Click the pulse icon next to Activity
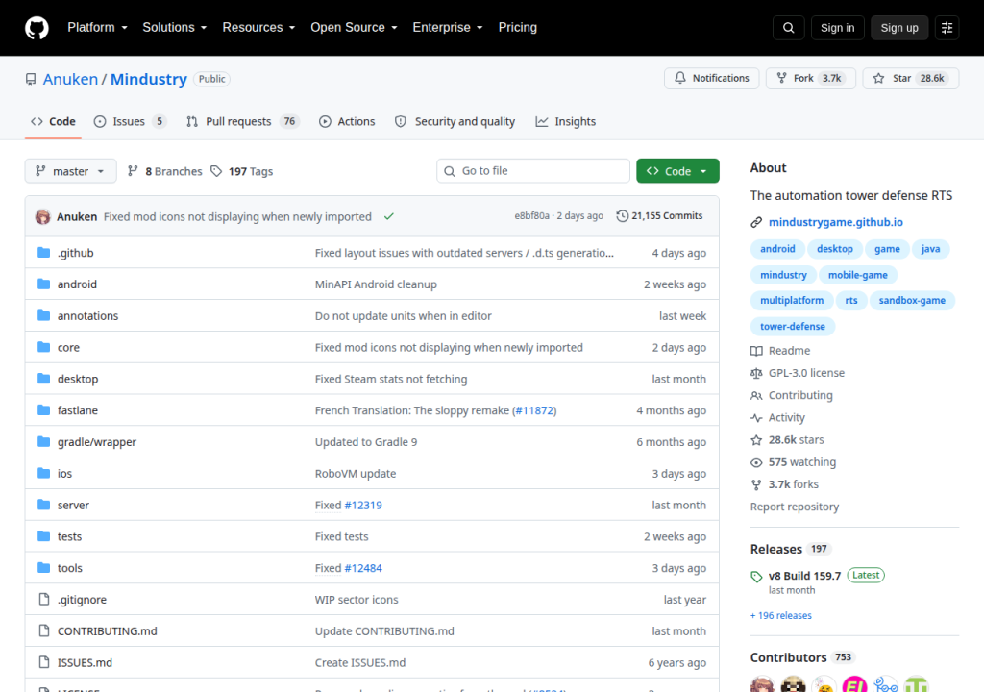 click(756, 417)
